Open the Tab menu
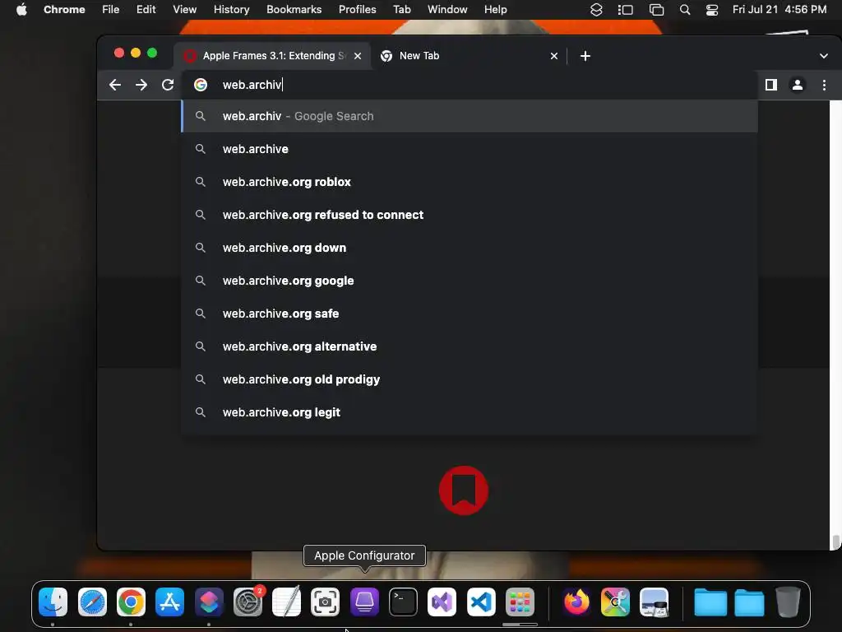This screenshot has height=632, width=842. tap(401, 10)
